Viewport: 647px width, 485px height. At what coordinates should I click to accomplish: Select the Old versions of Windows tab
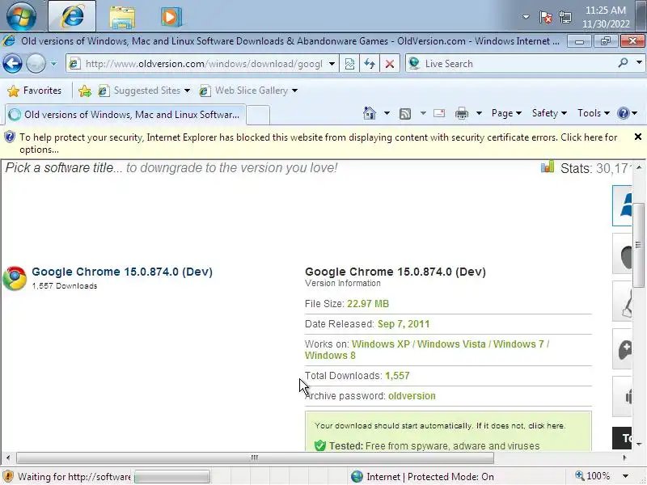[x=125, y=114]
